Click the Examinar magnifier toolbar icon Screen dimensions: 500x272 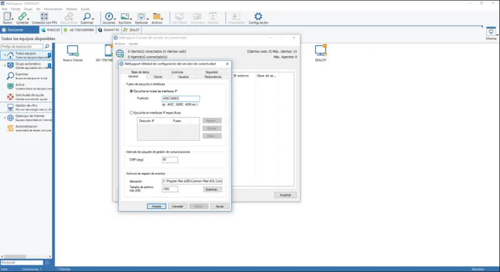[x=86, y=16]
